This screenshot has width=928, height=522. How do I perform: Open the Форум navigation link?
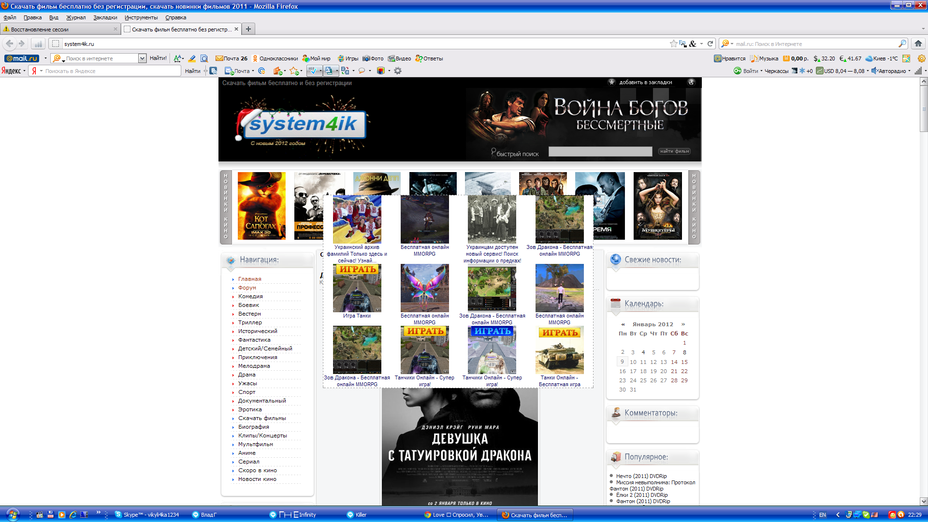[x=247, y=288]
